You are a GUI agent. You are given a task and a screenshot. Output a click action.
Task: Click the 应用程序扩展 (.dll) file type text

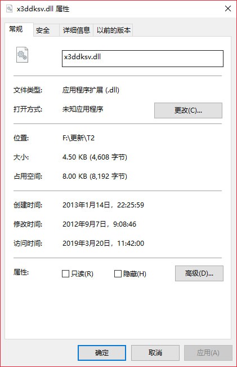(91, 90)
